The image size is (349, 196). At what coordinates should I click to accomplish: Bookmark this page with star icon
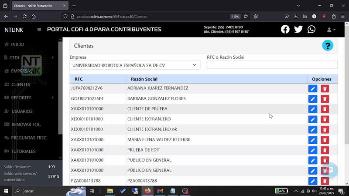click(x=246, y=17)
